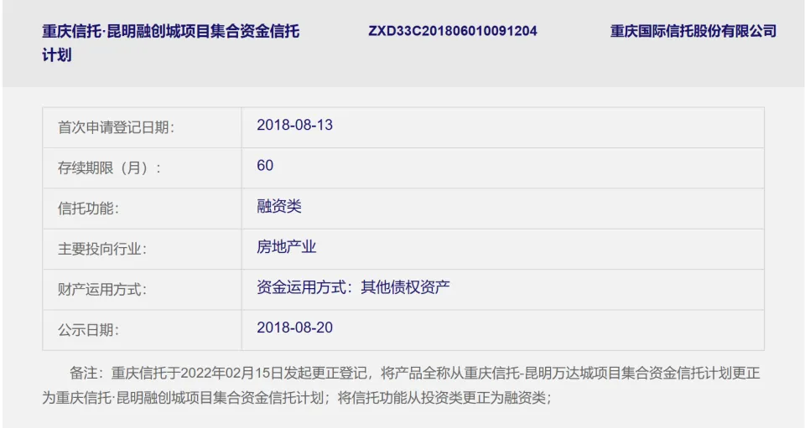This screenshot has height=428, width=805.
Task: Click the 存续期限（月） label
Action: pos(110,168)
